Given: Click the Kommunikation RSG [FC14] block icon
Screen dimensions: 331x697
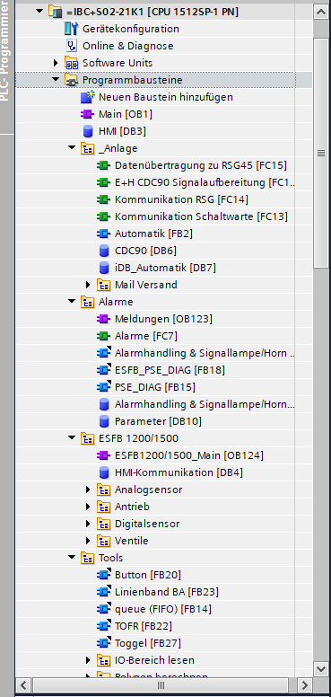Looking at the screenshot, I should (104, 199).
